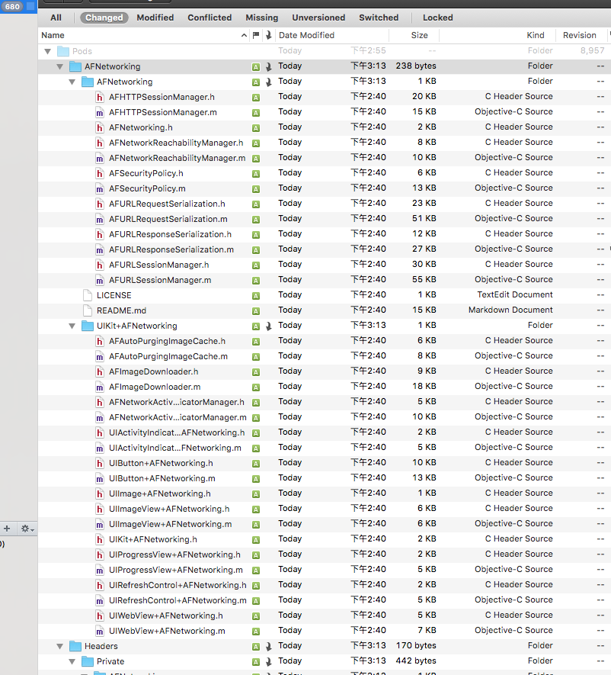Image resolution: width=611 pixels, height=675 pixels.
Task: Collapse the Pods folder tree
Action: coord(48,52)
